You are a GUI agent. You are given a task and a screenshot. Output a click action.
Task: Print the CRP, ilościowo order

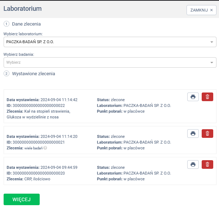193,164
